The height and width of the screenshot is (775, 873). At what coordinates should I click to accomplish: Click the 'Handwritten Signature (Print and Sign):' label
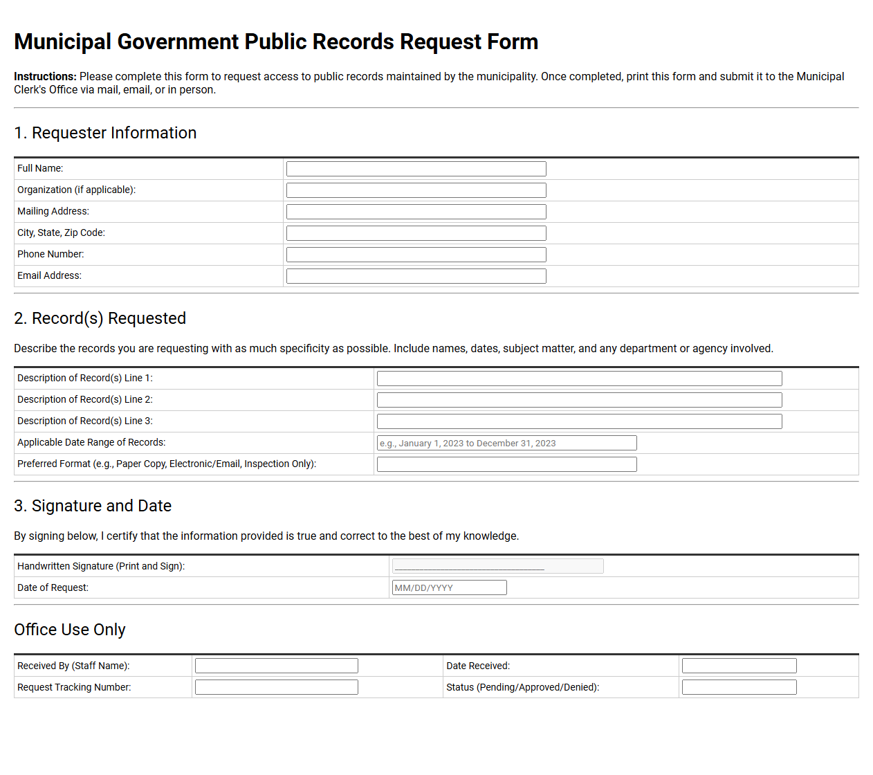tap(101, 566)
